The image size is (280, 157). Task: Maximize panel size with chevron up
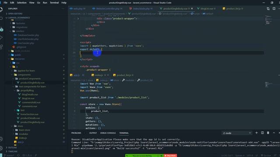[274, 133]
